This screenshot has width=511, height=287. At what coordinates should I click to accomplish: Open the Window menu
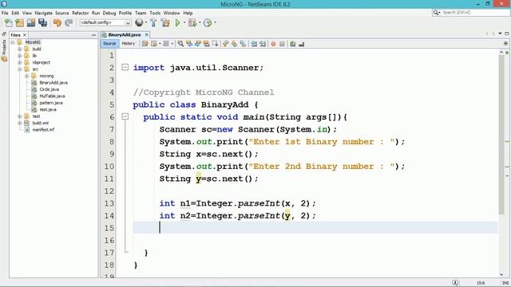coord(172,13)
